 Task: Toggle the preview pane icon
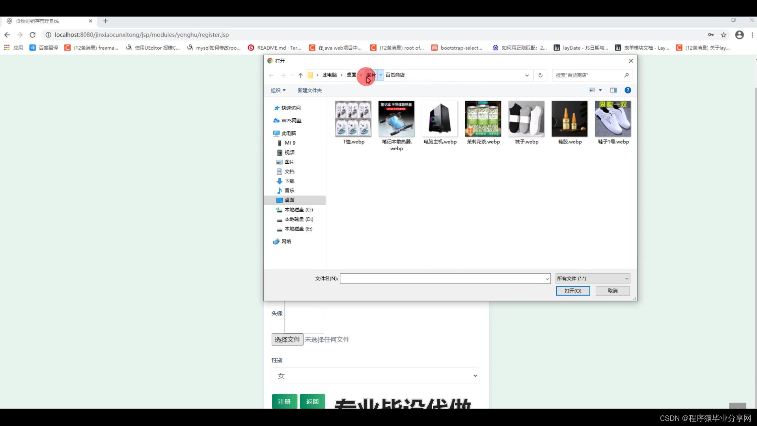613,90
